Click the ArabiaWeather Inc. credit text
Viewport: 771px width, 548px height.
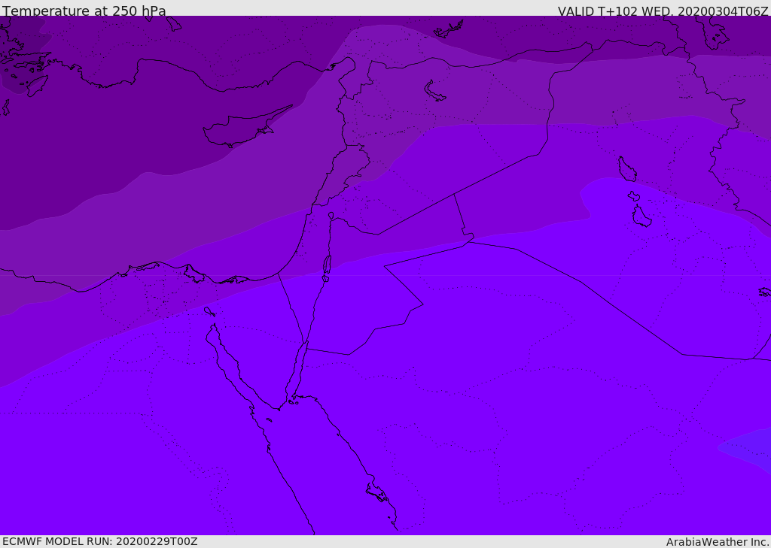(x=718, y=542)
